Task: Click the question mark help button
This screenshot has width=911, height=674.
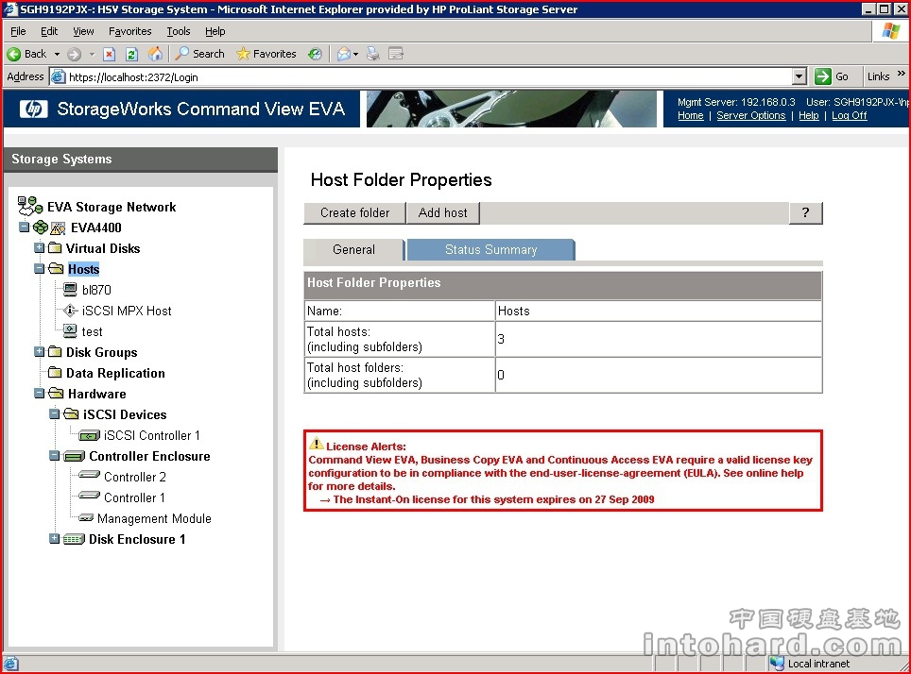Action: tap(805, 213)
